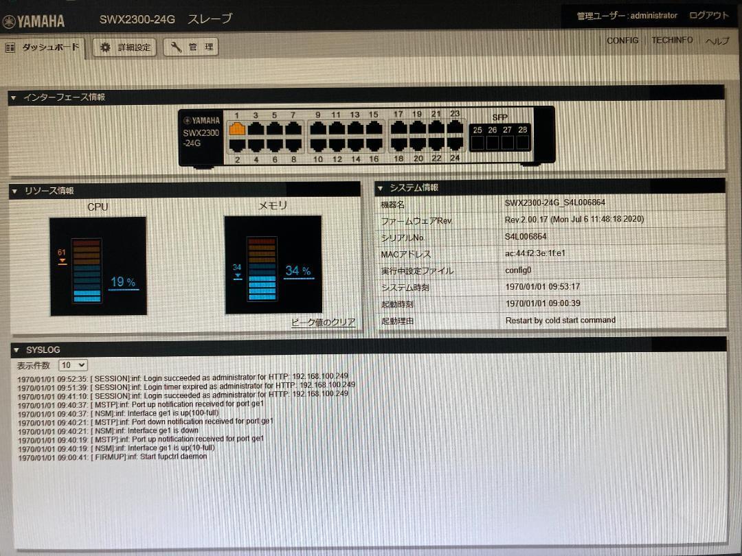The width and height of the screenshot is (742, 556).
Task: Select port 19 icon on switch
Action: [x=418, y=127]
